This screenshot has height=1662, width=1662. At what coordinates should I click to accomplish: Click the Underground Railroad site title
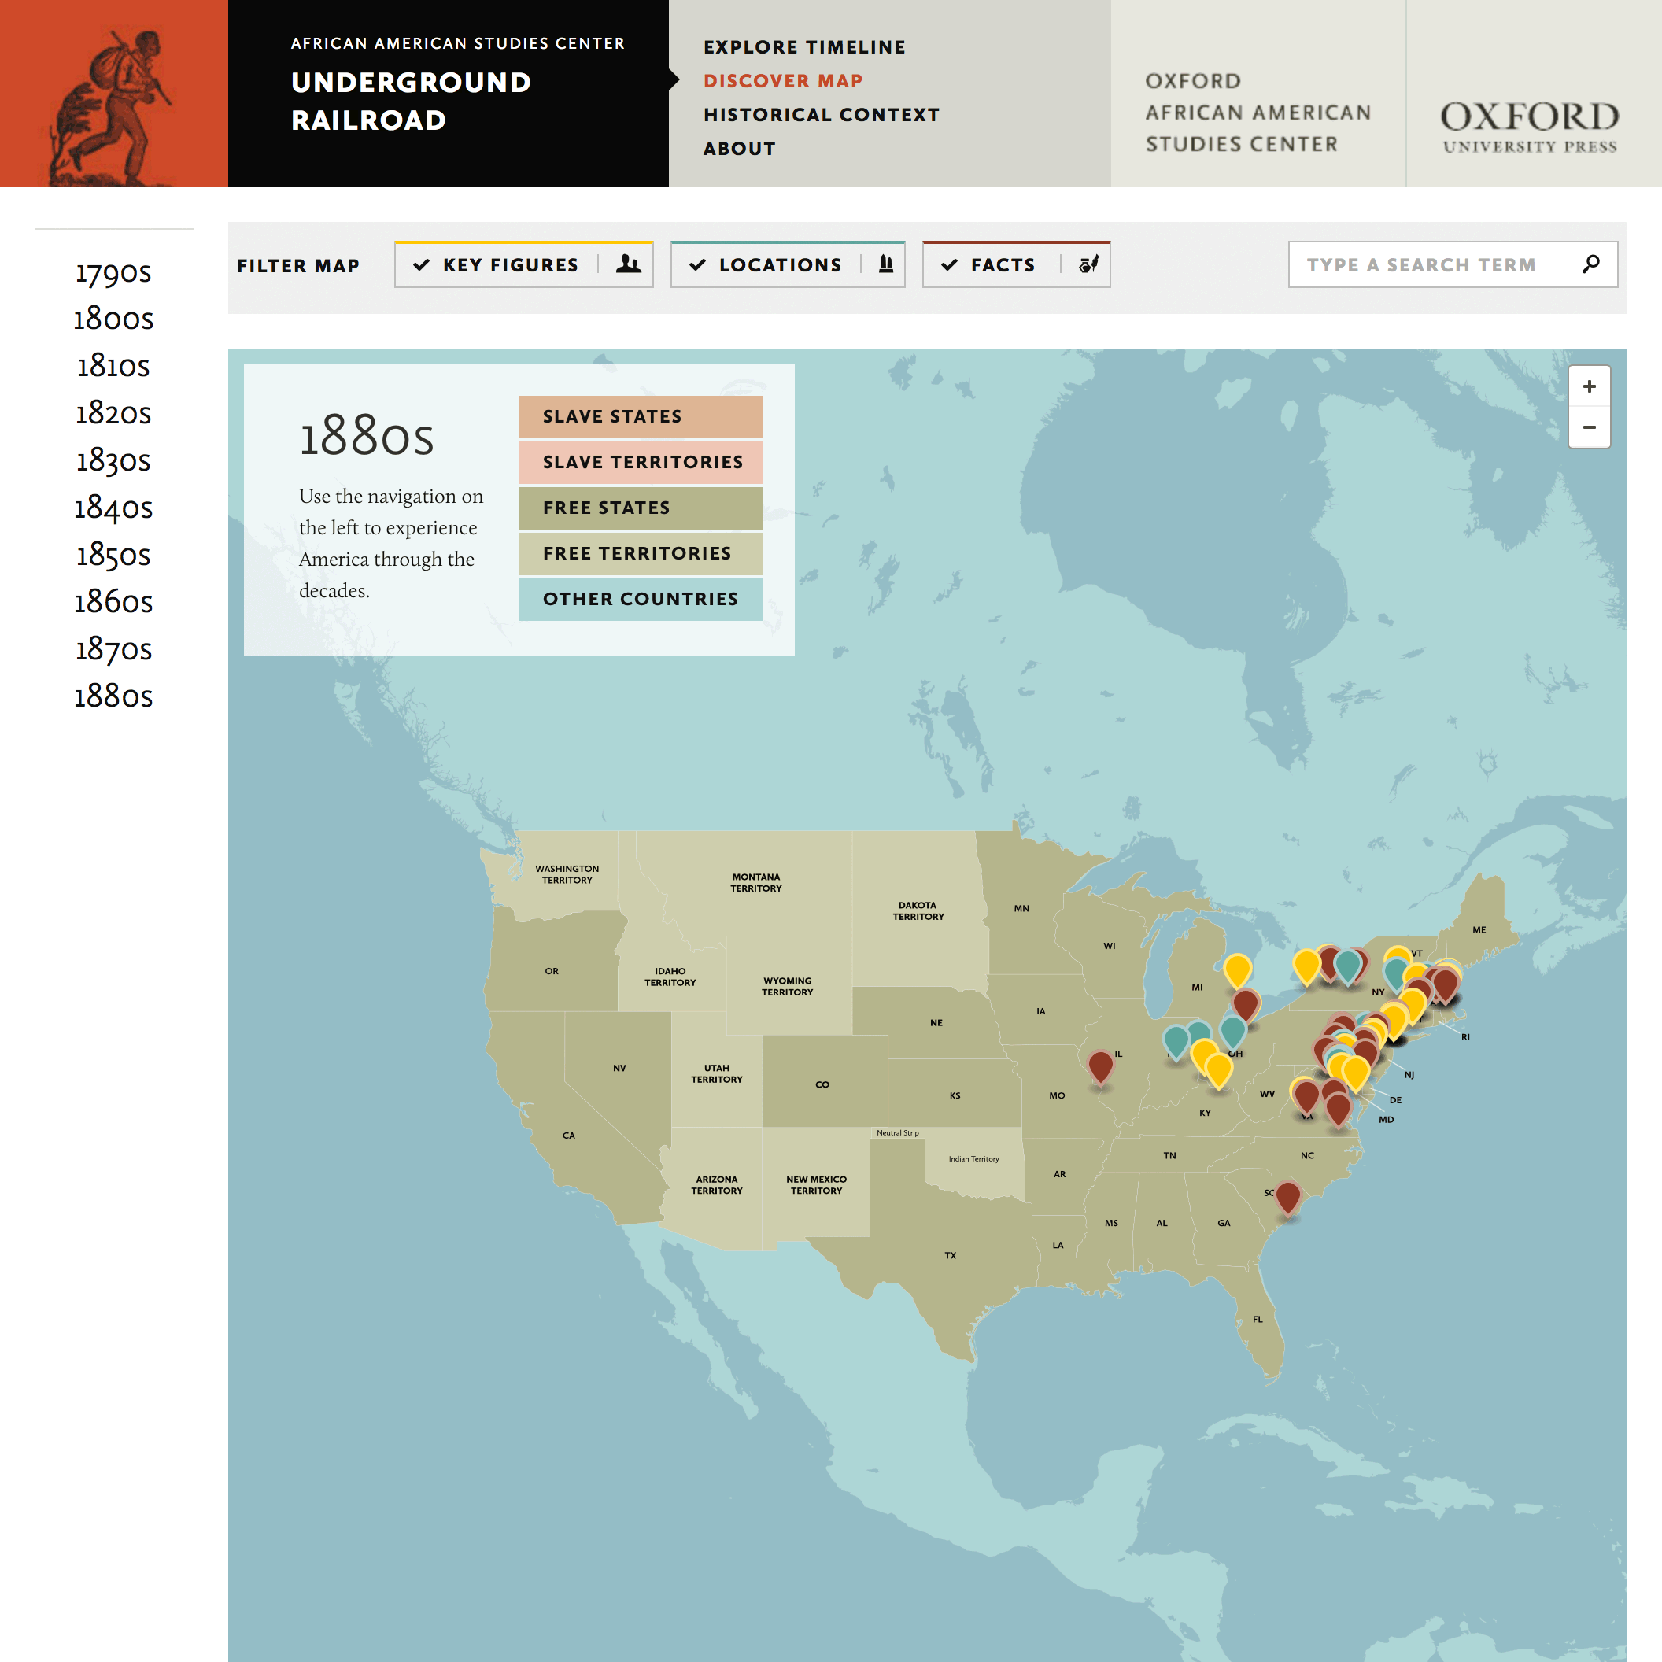pyautogui.click(x=410, y=102)
